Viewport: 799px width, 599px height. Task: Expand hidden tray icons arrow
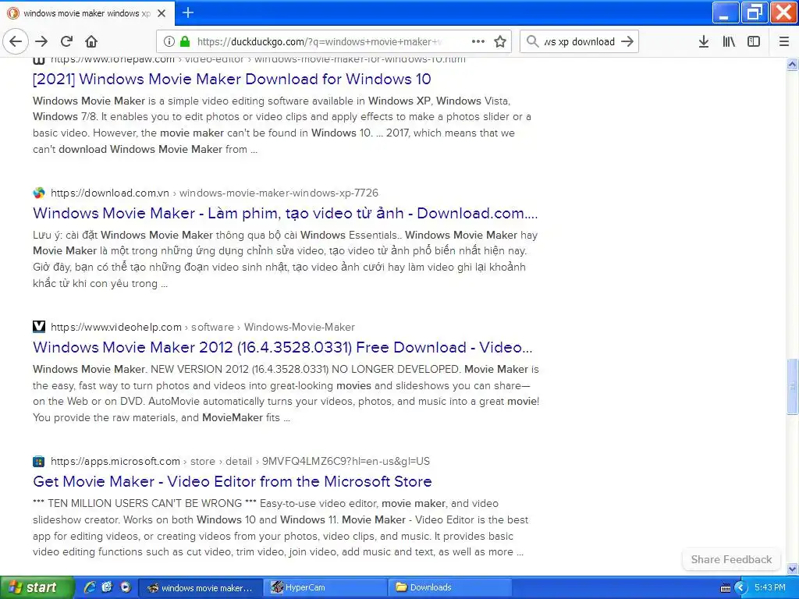[x=741, y=588]
